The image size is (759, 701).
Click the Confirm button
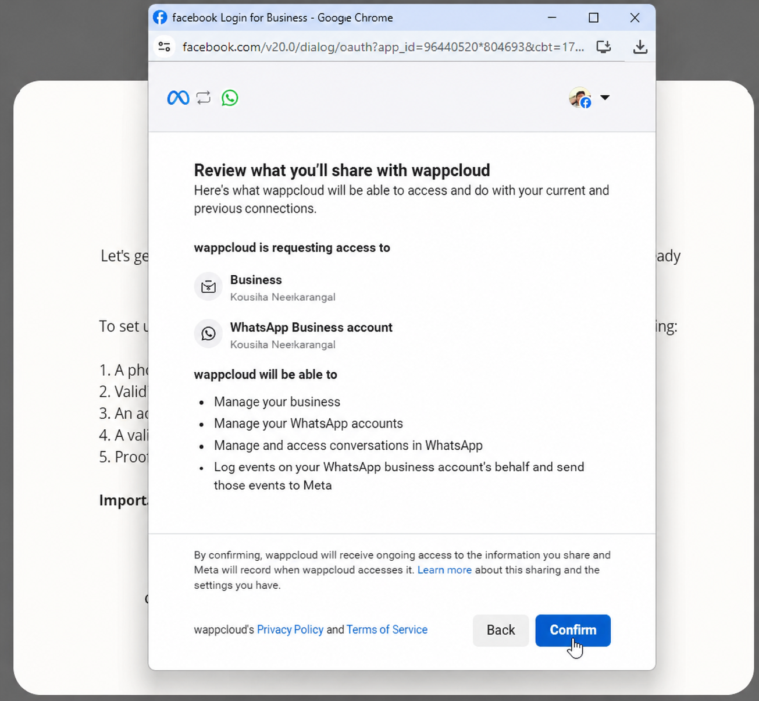[x=573, y=630]
